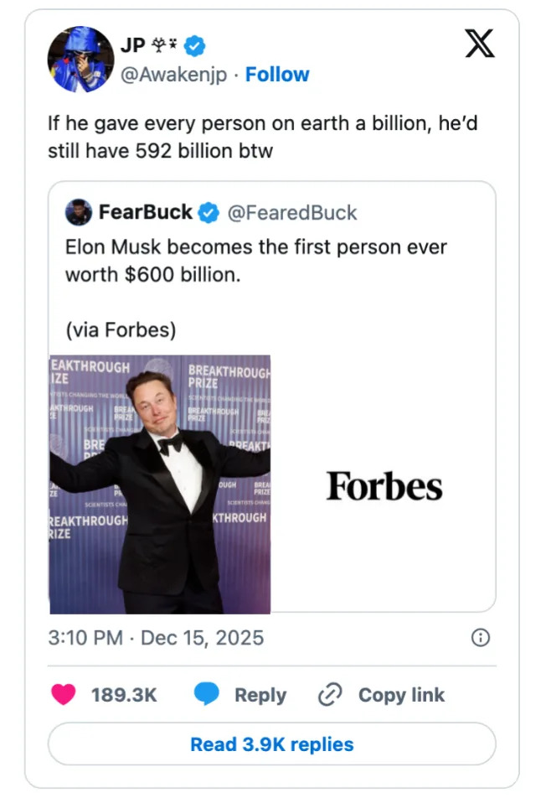Click the FearBuck display name
This screenshot has height=798, width=546.
[x=146, y=213]
